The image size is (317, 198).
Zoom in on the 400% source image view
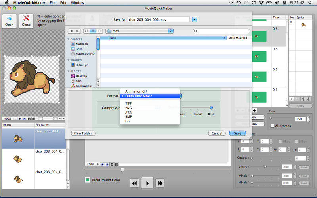[20, 118]
